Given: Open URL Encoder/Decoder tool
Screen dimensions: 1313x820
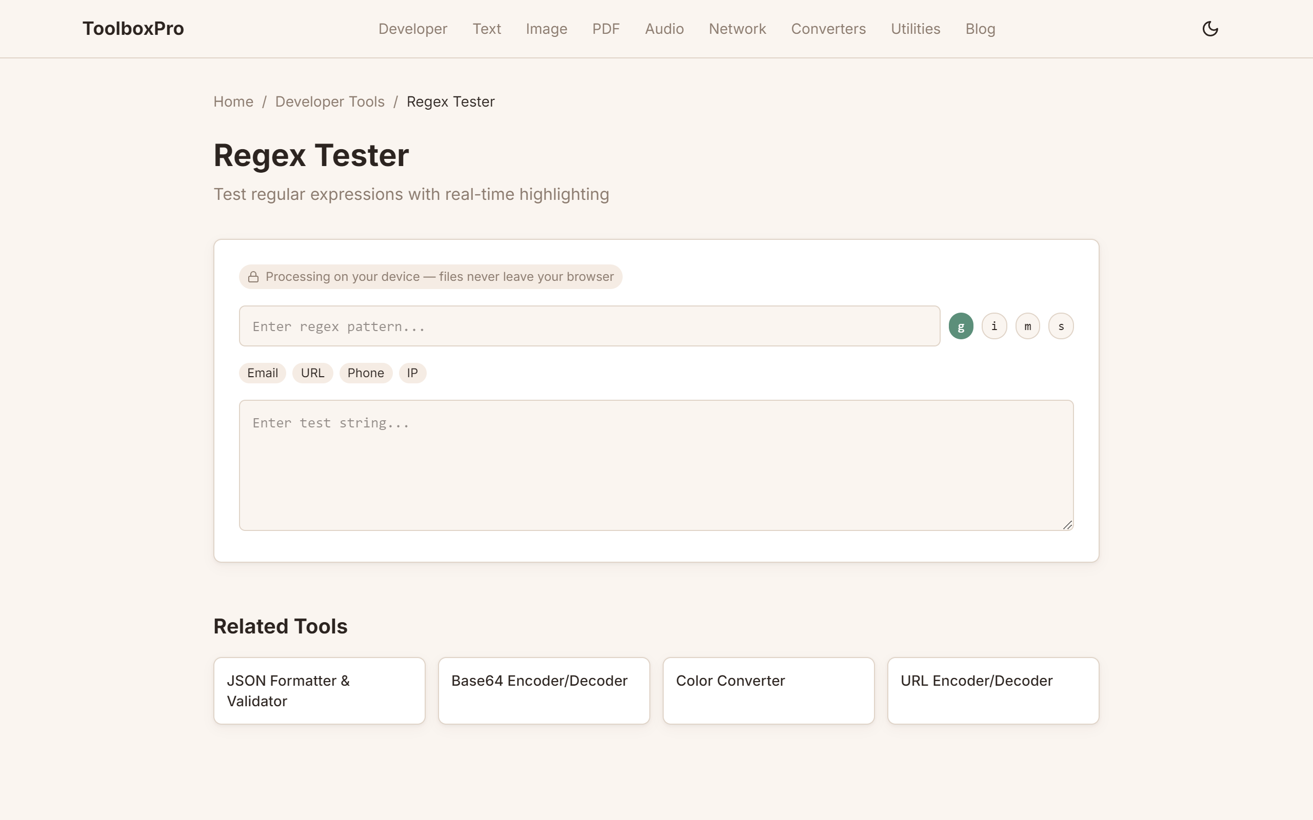Looking at the screenshot, I should (x=993, y=690).
